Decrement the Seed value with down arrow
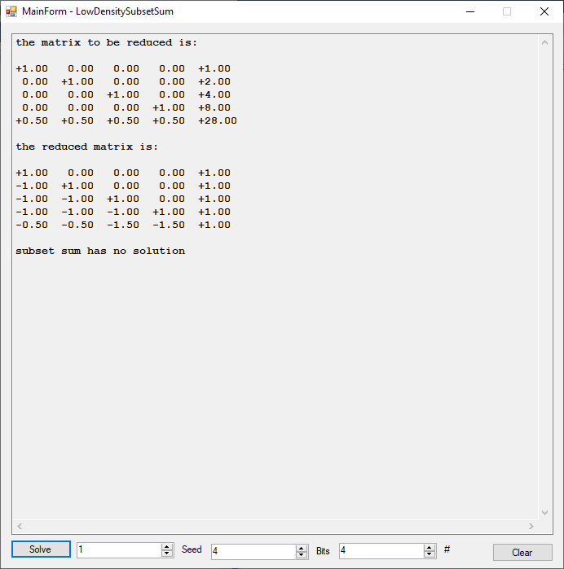The height and width of the screenshot is (569, 564). [x=302, y=555]
